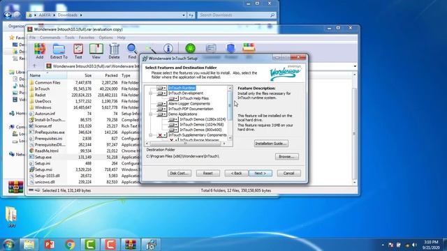Viewport: 447px width, 251px height.
Task: Select the InTouch Demos (800x600) tree item
Action: coord(200,130)
